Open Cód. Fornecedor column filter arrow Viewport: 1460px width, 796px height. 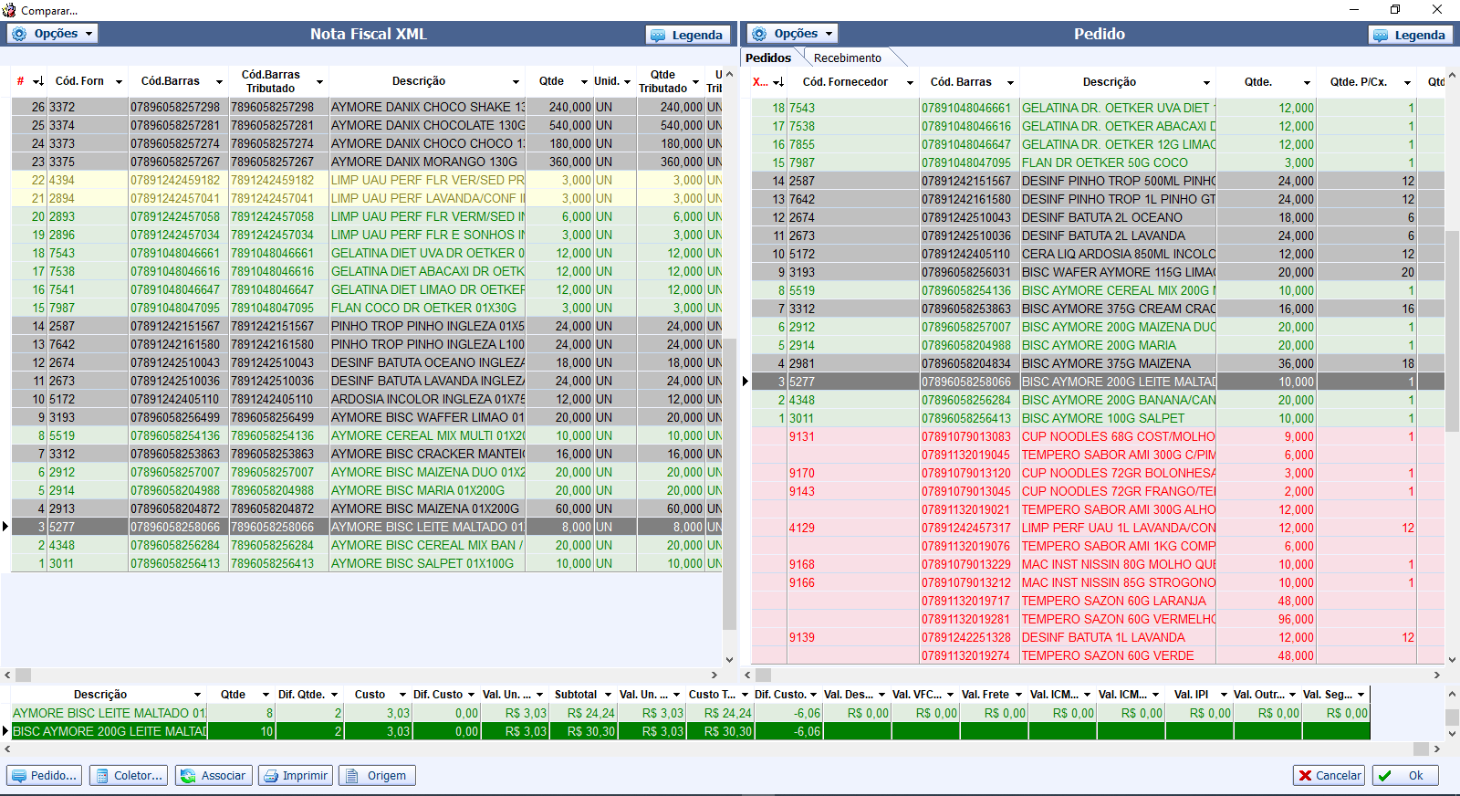(910, 83)
